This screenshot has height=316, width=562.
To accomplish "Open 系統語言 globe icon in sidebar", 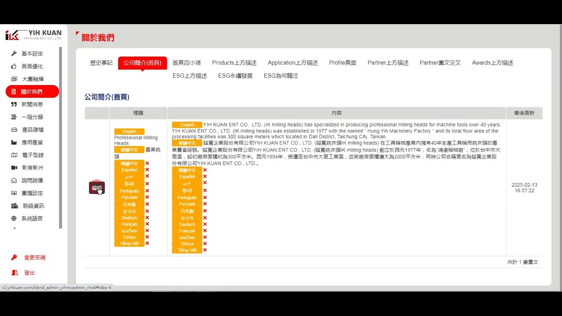I will (x=14, y=219).
